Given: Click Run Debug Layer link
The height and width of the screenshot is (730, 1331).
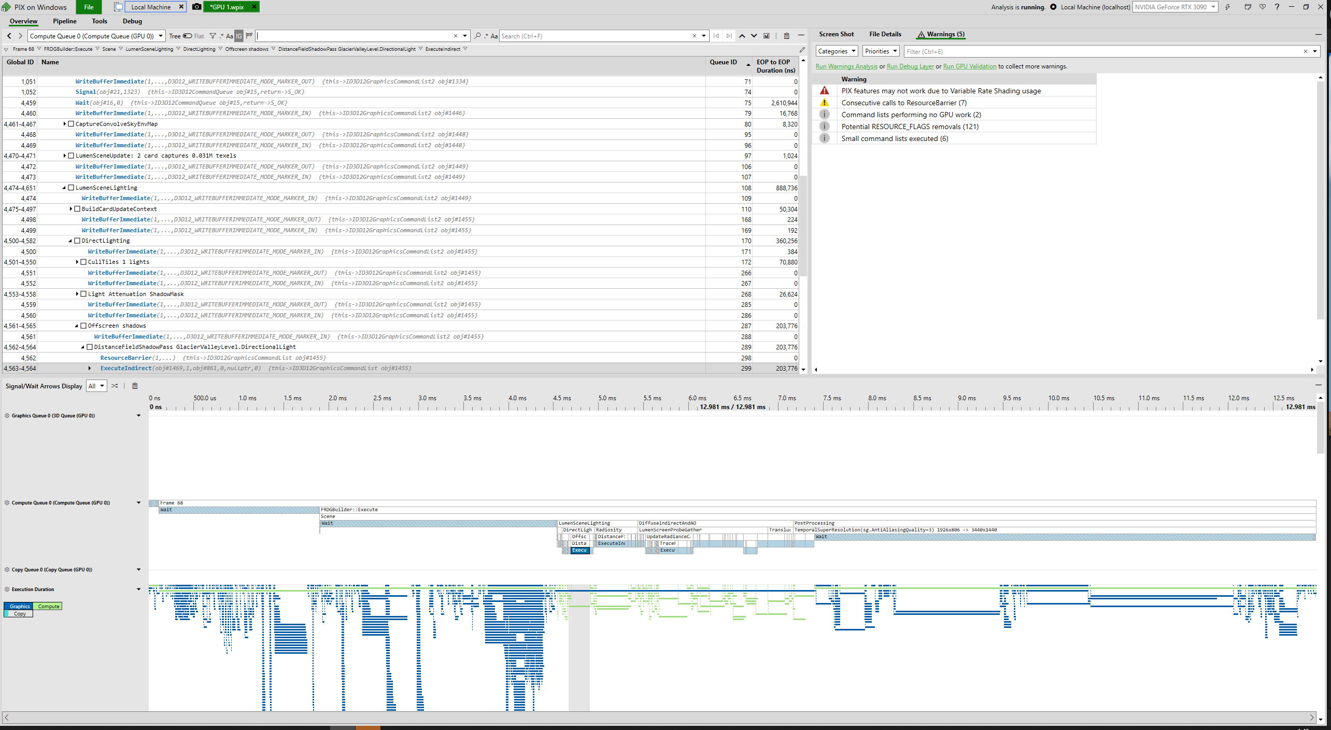Looking at the screenshot, I should point(910,66).
